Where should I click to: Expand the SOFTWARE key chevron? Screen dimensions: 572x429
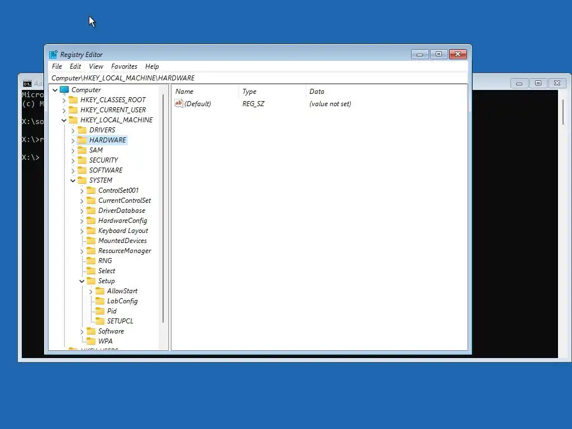coord(73,171)
